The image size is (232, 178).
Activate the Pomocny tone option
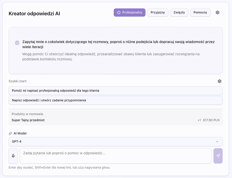point(200,12)
